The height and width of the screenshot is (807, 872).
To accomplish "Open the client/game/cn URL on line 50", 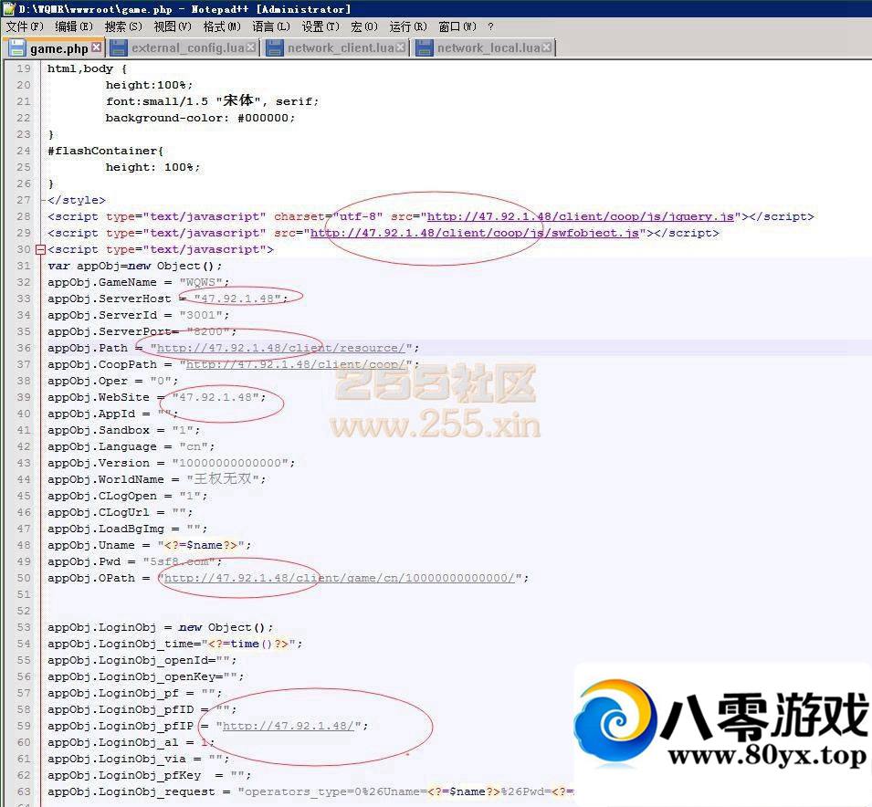I will (x=340, y=579).
